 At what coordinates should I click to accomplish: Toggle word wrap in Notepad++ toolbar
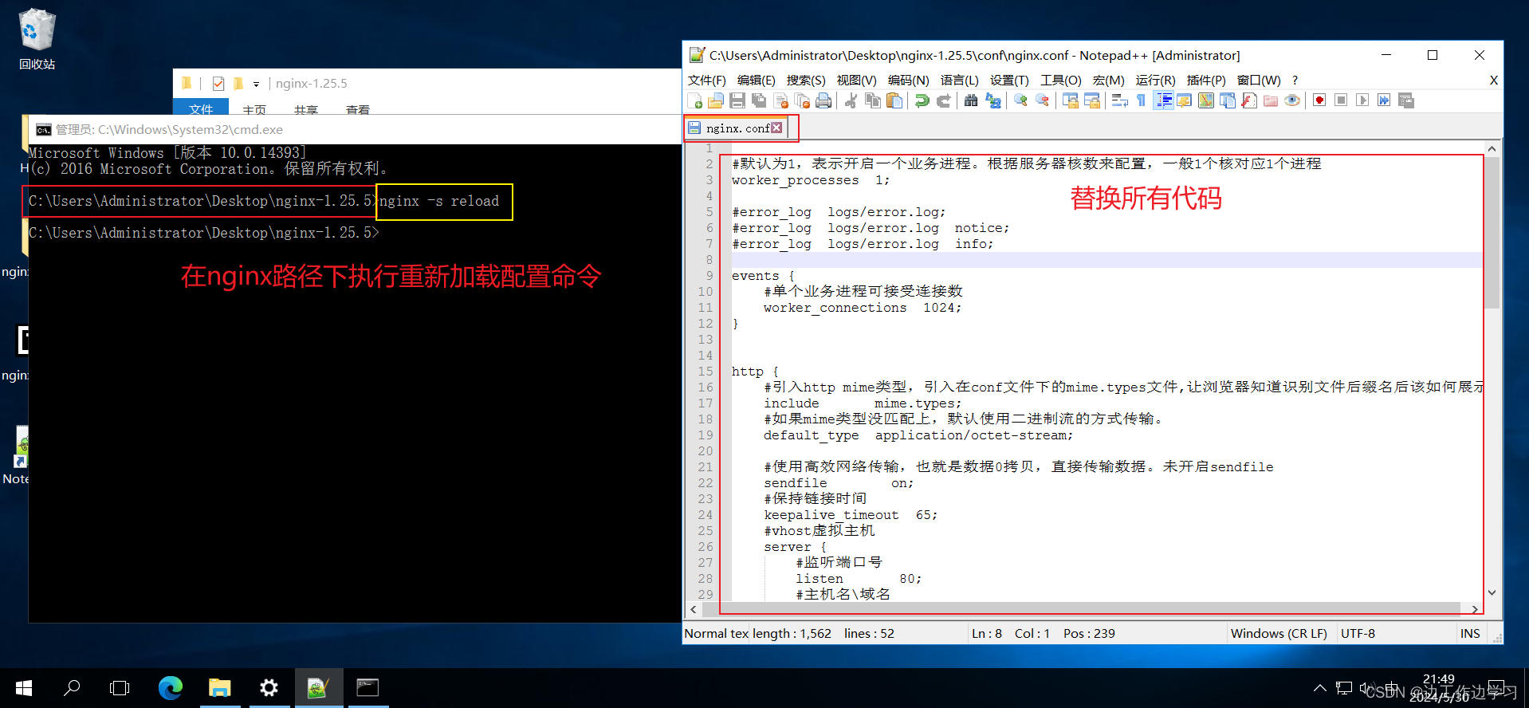(x=1120, y=100)
